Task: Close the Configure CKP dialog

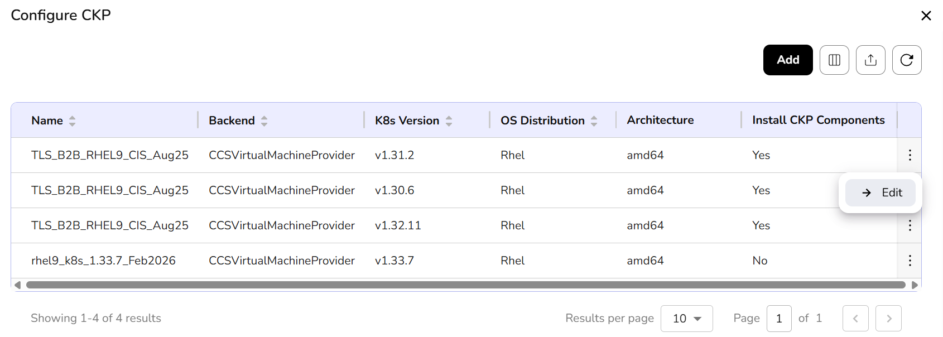Action: (x=926, y=16)
